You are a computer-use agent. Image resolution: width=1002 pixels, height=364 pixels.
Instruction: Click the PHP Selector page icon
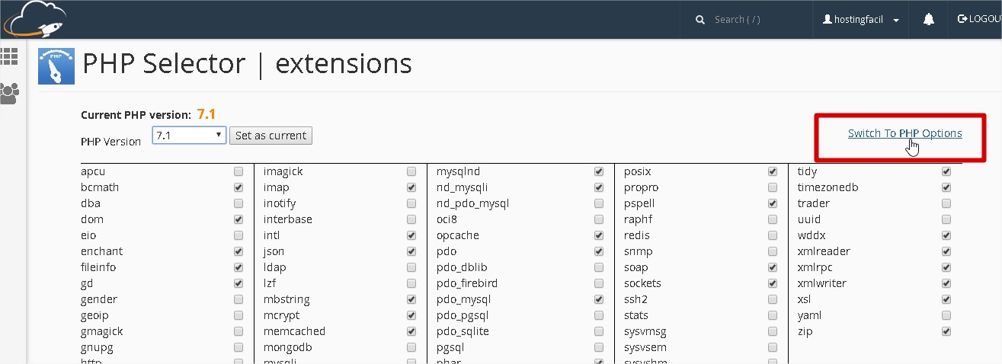click(x=56, y=65)
